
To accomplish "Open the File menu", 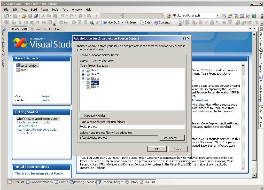I will point(6,10).
